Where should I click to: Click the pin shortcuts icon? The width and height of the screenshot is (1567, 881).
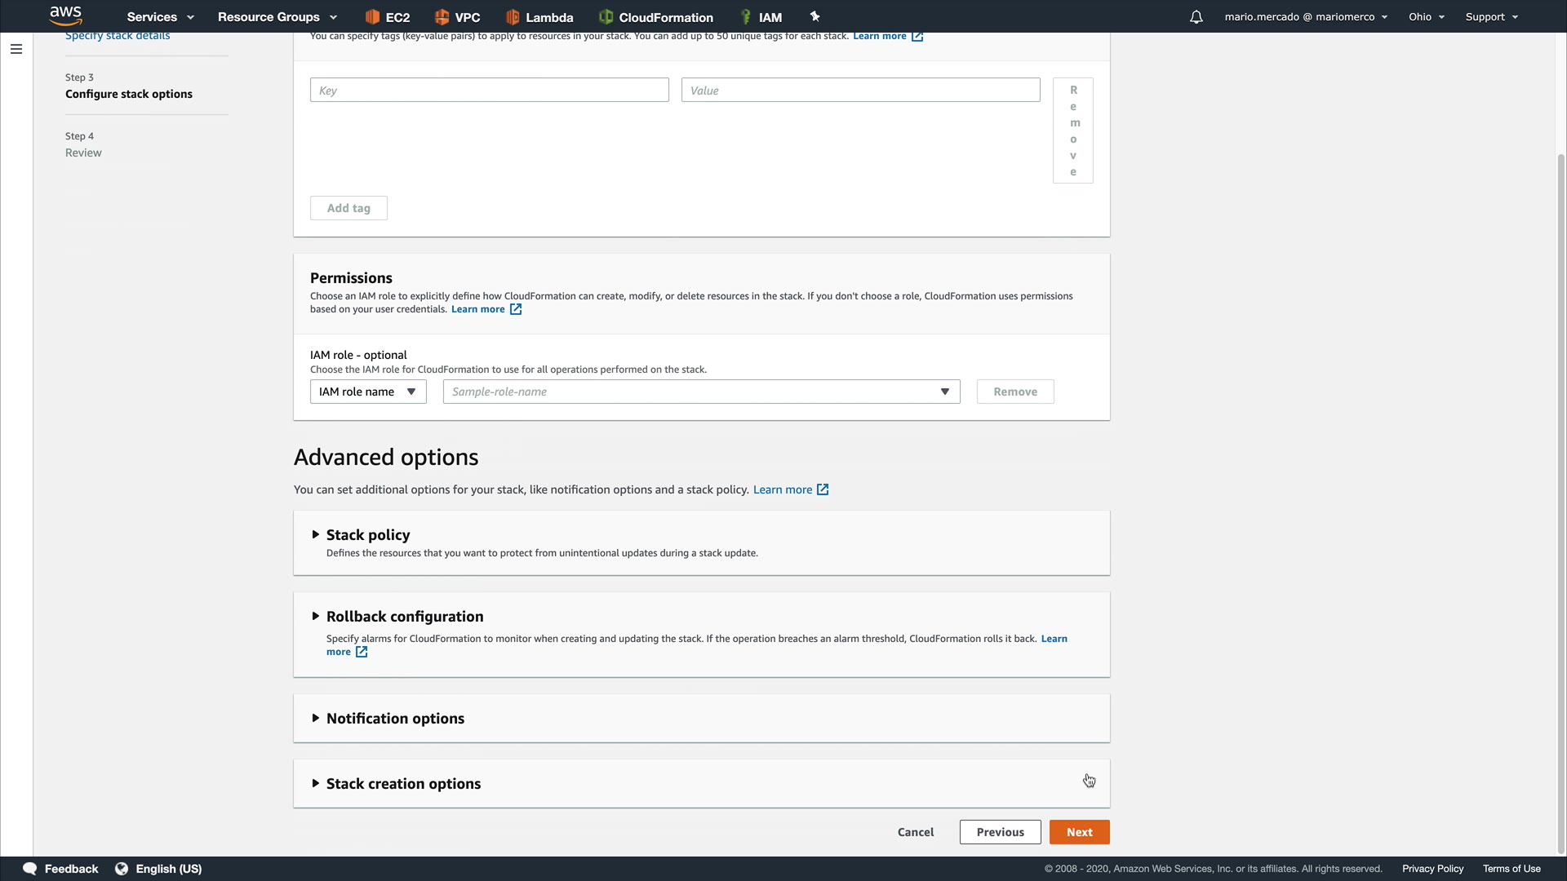coord(815,16)
